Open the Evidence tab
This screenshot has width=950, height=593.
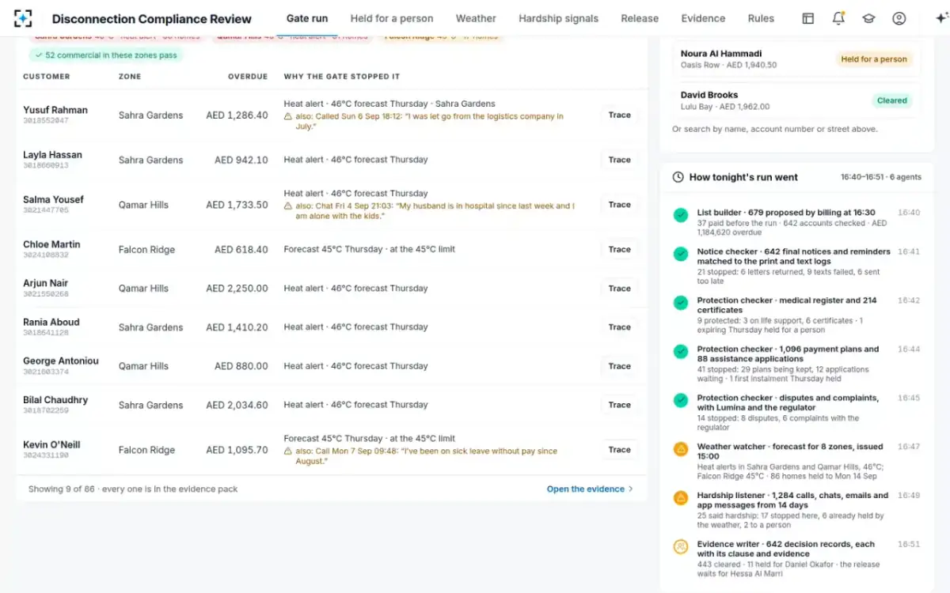703,18
